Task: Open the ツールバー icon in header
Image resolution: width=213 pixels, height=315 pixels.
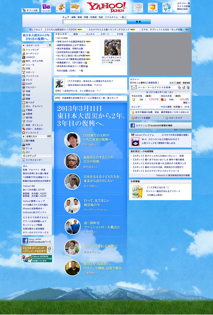Action: click(x=138, y=8)
